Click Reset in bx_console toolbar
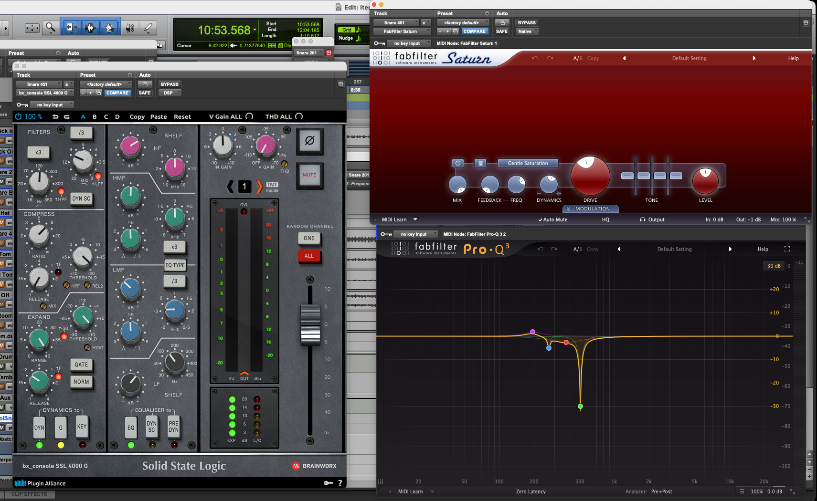Image resolution: width=817 pixels, height=501 pixels. tap(182, 116)
